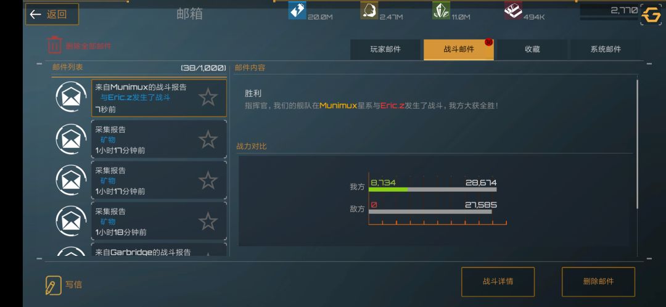Viewport: 666px width, 307px height.
Task: Star the first mineral collection report
Action: point(208,139)
